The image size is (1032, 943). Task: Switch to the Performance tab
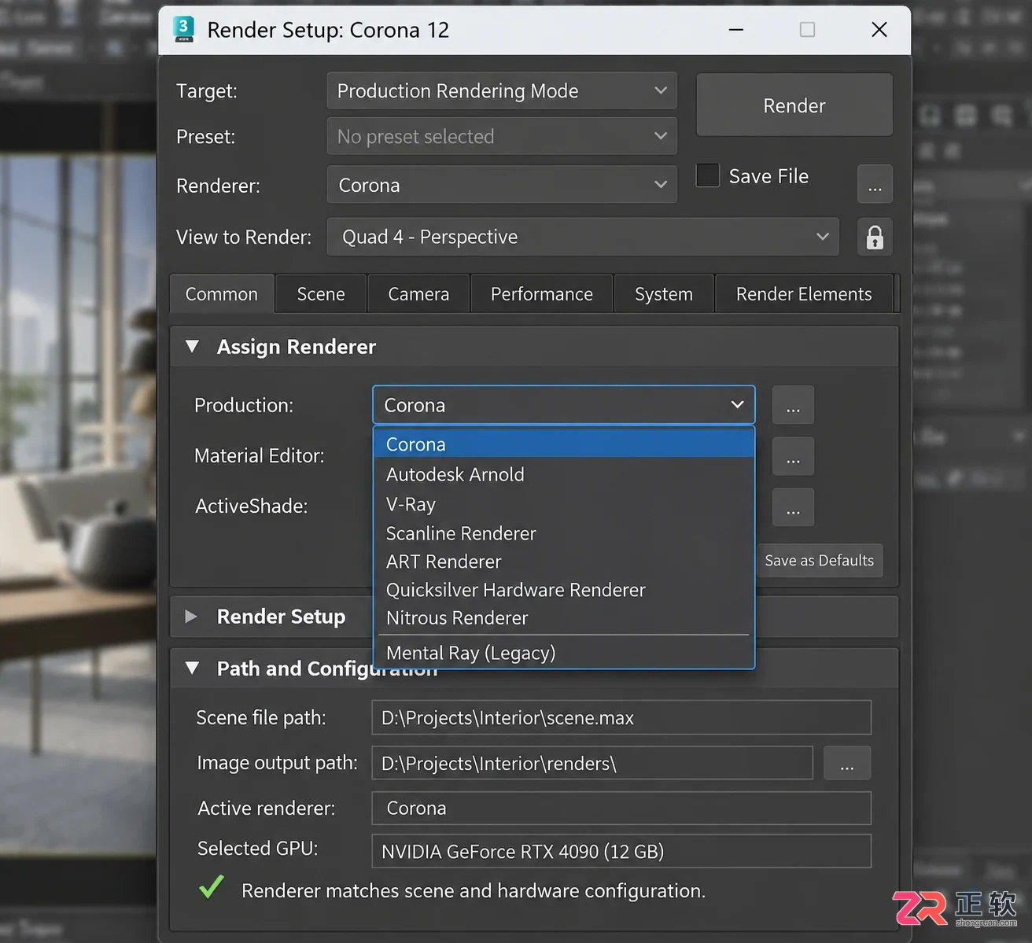[542, 294]
